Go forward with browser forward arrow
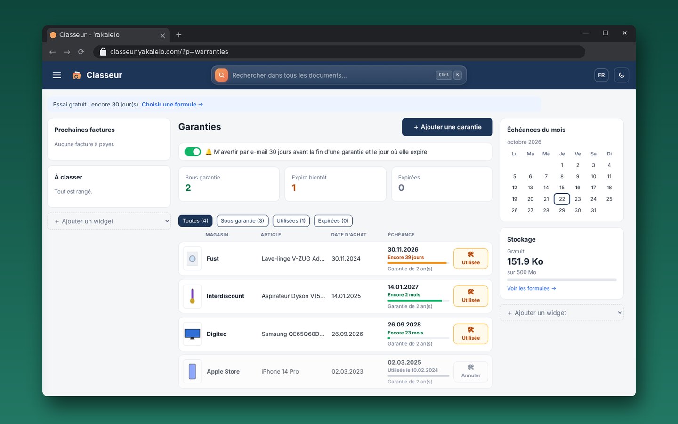 pyautogui.click(x=67, y=52)
